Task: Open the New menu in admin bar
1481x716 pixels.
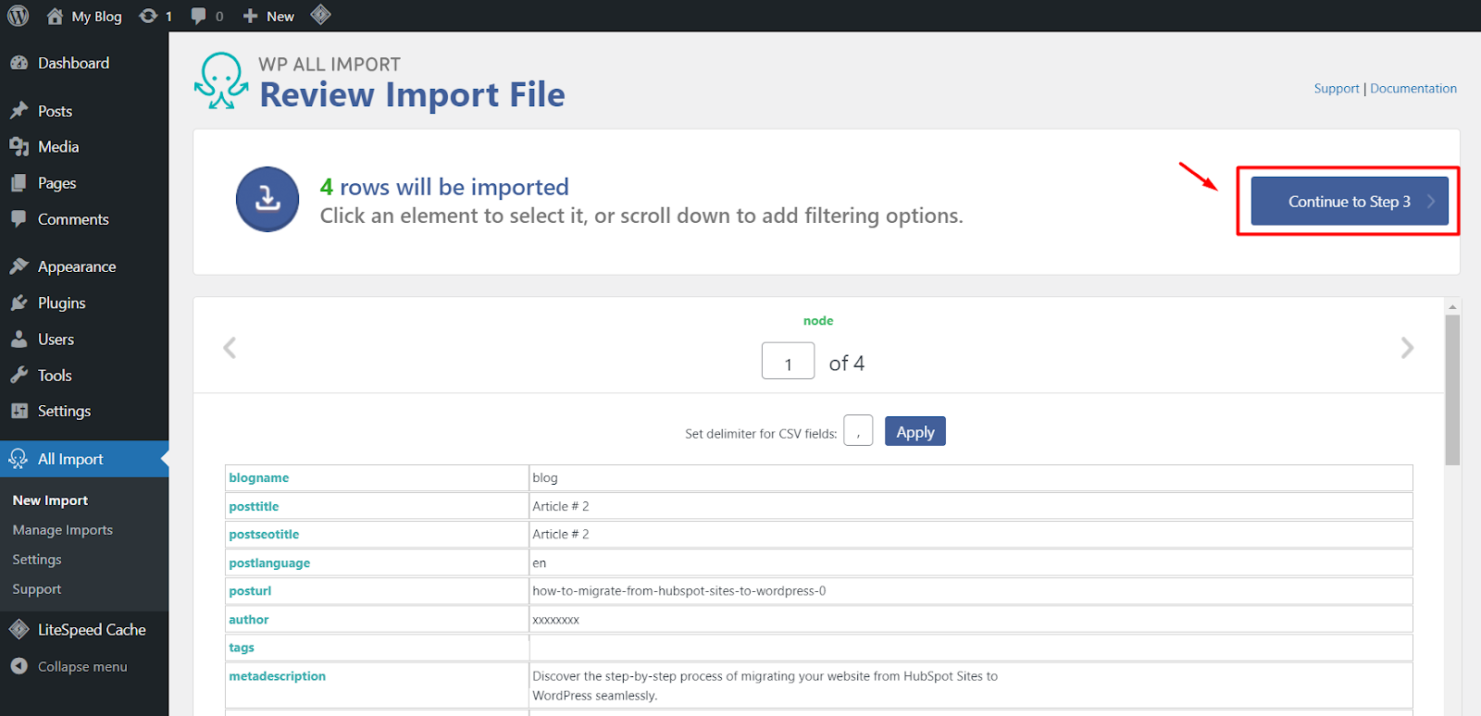Action: [x=268, y=16]
